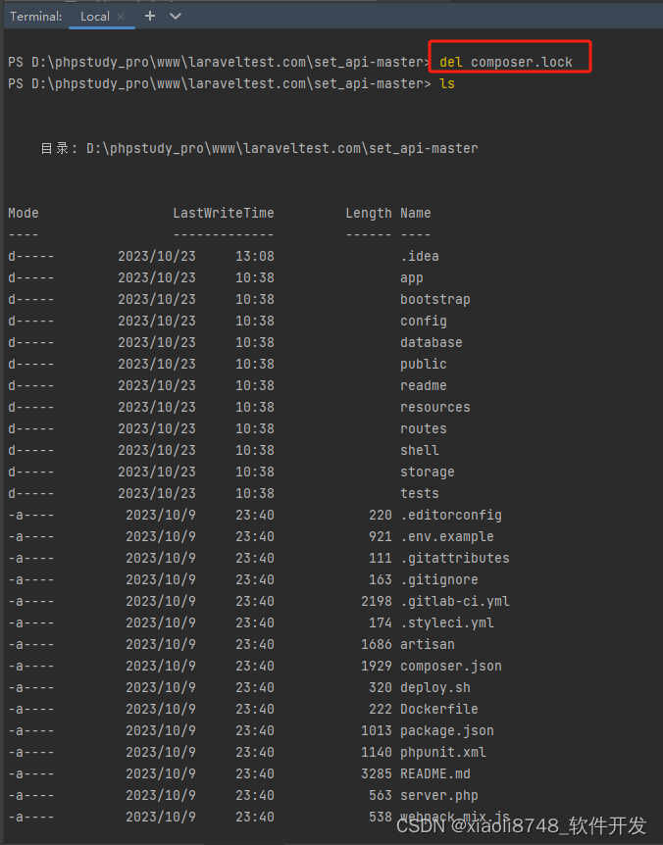The height and width of the screenshot is (845, 663).
Task: Click the .gitignore entry
Action: 438,579
